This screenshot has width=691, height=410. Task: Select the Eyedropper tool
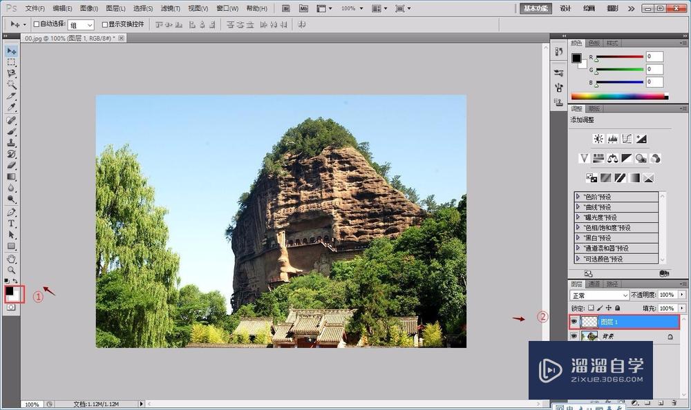(x=12, y=107)
